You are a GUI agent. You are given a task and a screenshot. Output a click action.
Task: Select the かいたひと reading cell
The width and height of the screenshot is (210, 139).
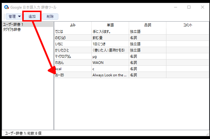click(x=73, y=50)
